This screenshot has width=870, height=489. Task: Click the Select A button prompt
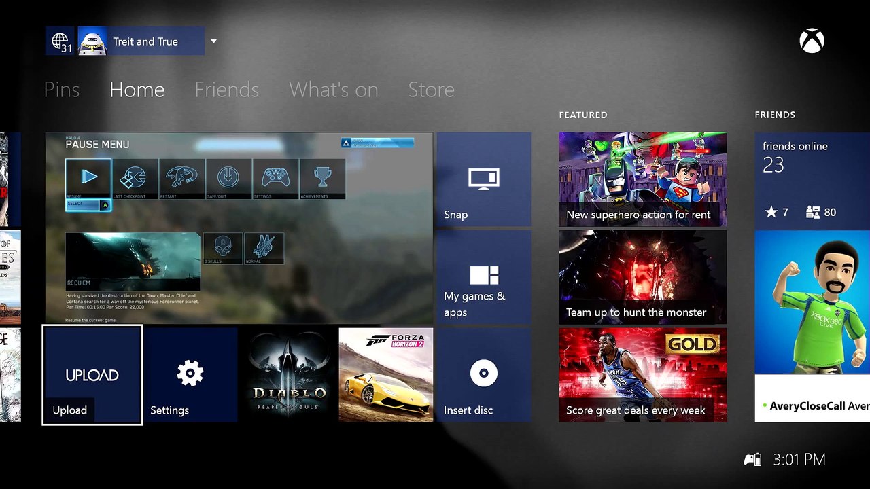(x=88, y=204)
